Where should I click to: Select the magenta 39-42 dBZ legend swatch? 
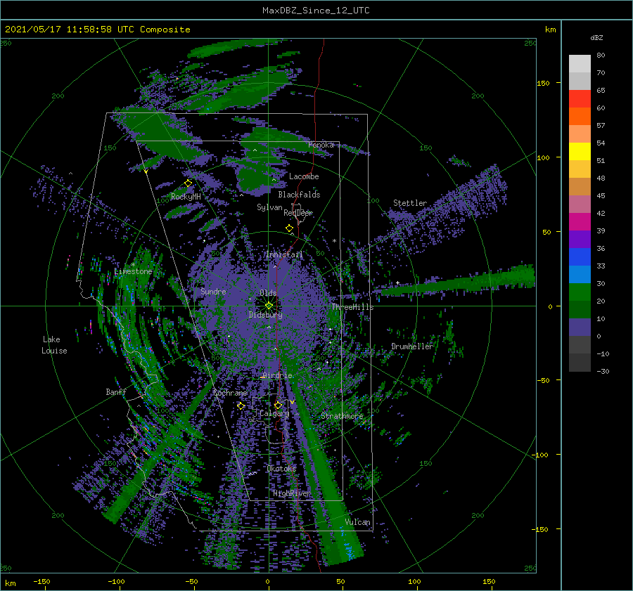[580, 222]
